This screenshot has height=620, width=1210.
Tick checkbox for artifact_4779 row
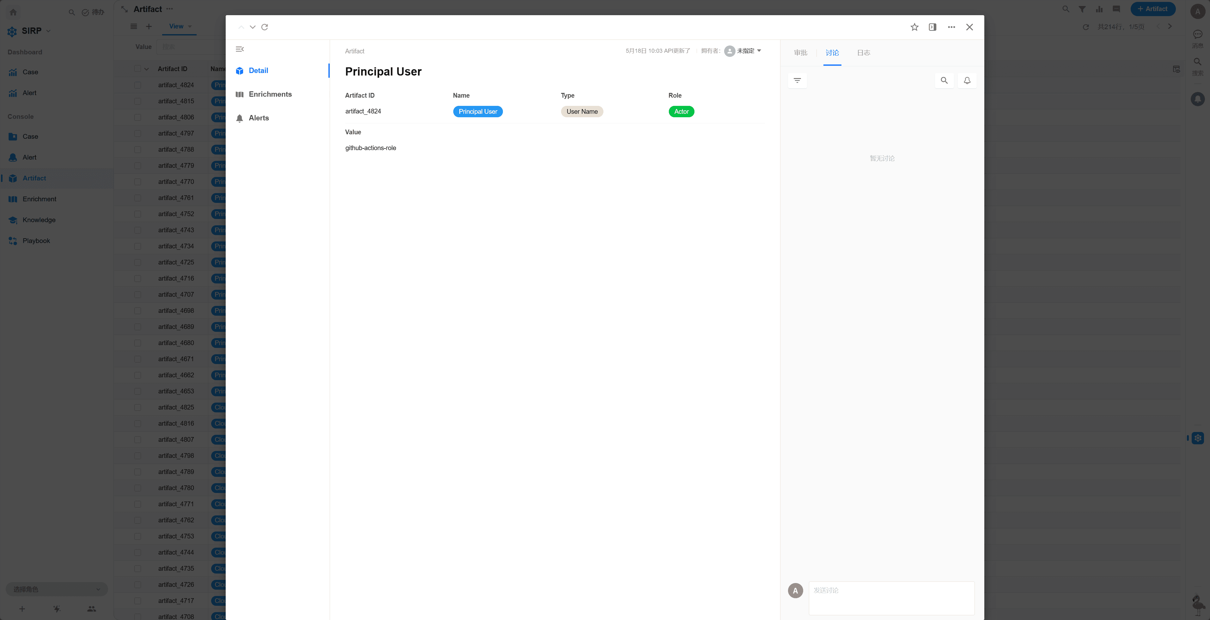pos(137,166)
